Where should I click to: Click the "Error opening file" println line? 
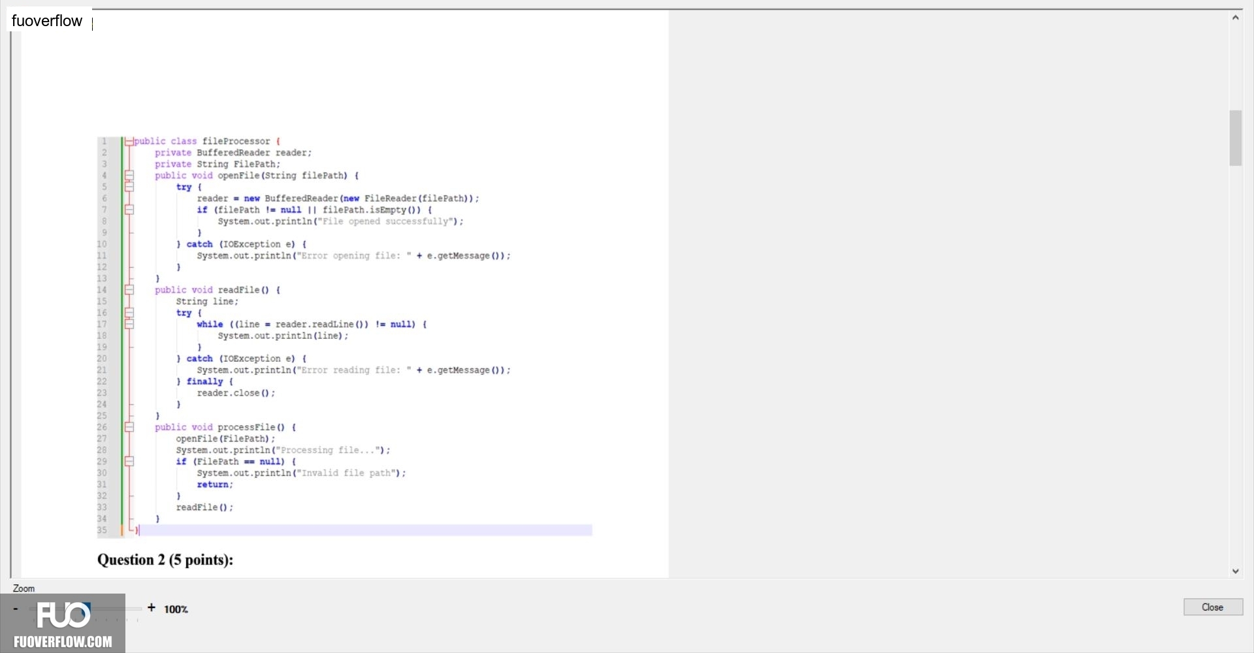pos(353,256)
